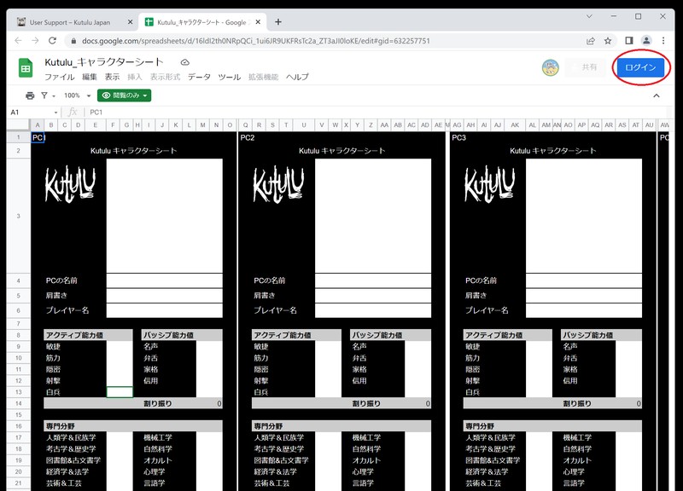
Task: Click the PC1 敏捷 label
Action: 53,346
